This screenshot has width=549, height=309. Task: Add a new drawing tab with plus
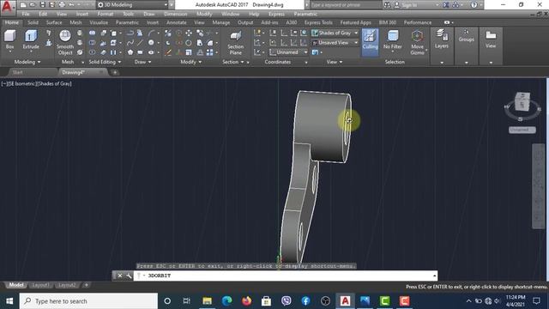114,72
